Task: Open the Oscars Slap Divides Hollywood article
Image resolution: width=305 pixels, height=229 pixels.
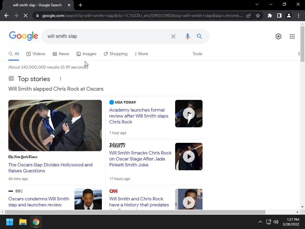Action: click(50, 168)
